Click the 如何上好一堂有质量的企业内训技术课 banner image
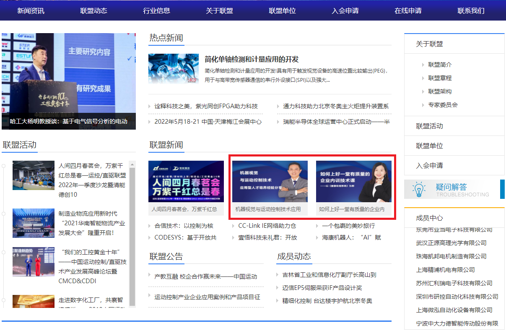 tap(353, 182)
